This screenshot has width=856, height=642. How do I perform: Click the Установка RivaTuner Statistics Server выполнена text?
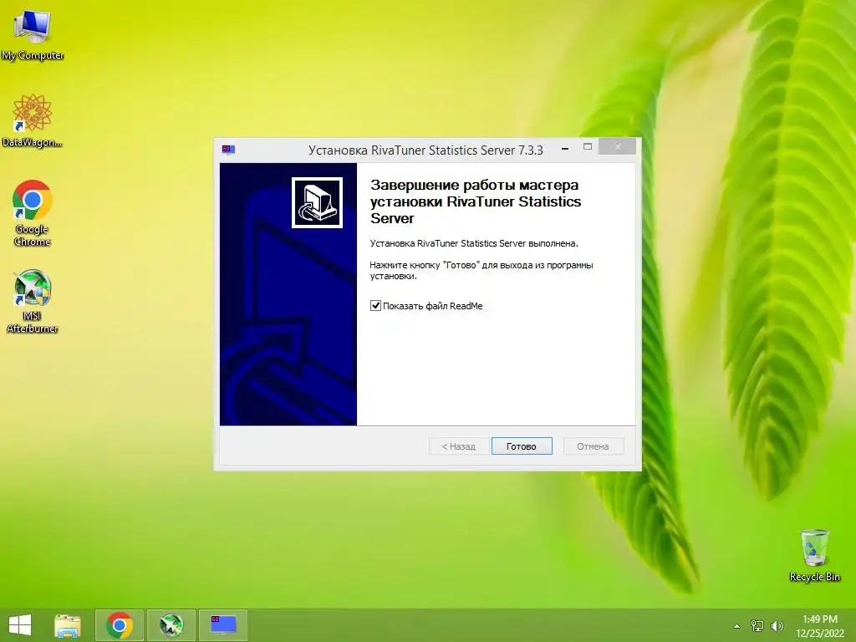click(474, 243)
